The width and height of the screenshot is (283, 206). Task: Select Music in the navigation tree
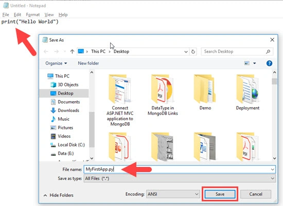pyautogui.click(x=60, y=119)
